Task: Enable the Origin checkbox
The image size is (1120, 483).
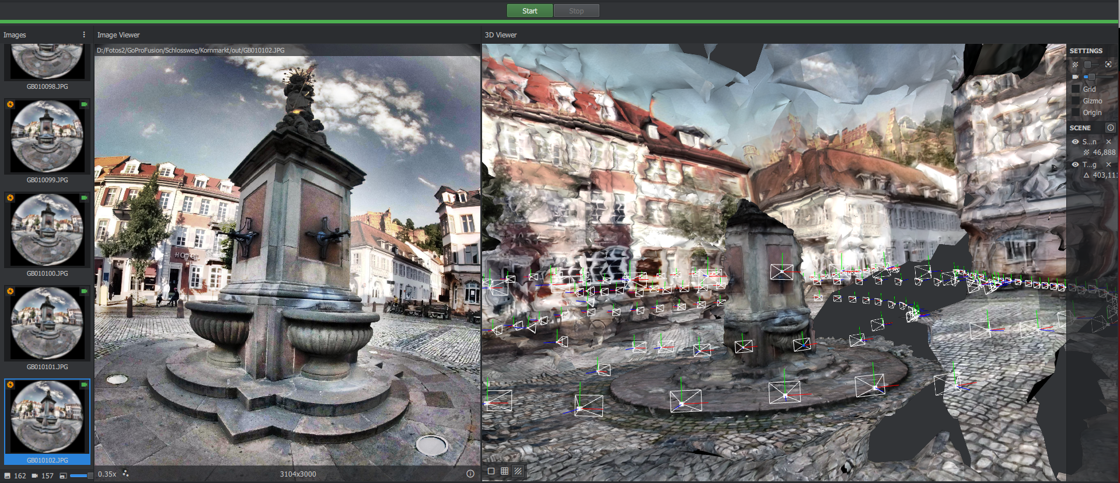Action: pos(1076,112)
